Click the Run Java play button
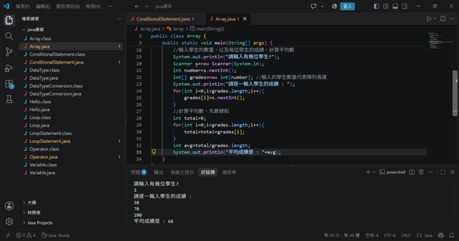The width and height of the screenshot is (459, 241). click(x=429, y=19)
